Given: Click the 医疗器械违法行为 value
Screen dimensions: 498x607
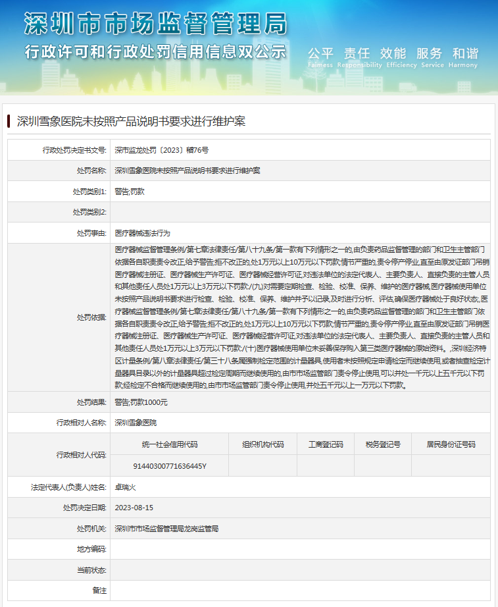Looking at the screenshot, I should point(142,233).
